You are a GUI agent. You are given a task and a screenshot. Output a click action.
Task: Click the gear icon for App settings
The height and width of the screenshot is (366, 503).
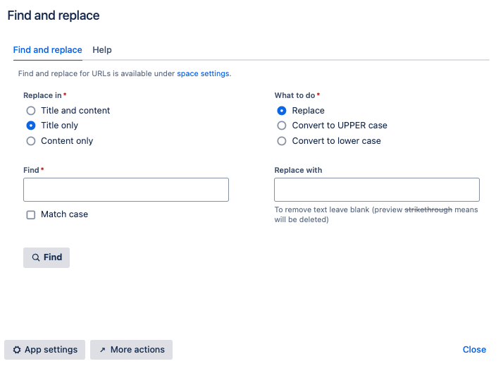pyautogui.click(x=17, y=350)
